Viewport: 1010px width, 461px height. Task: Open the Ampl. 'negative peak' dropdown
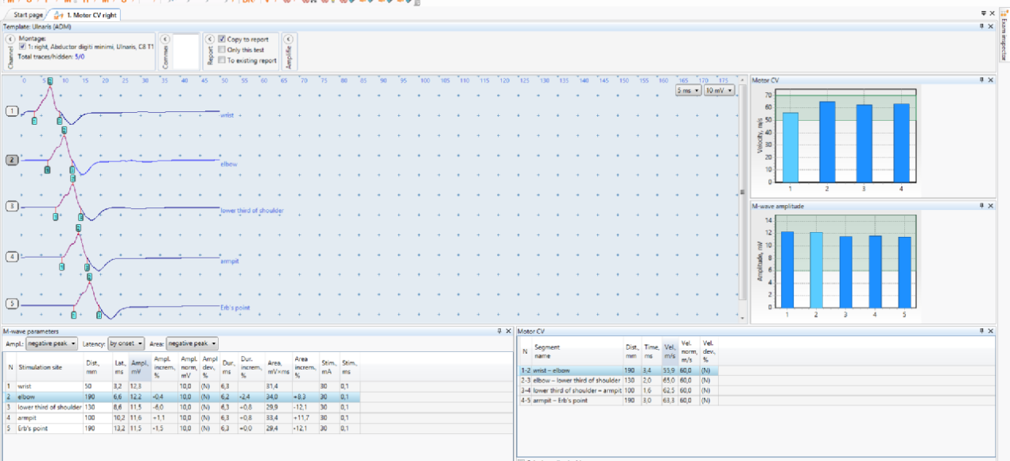(52, 343)
